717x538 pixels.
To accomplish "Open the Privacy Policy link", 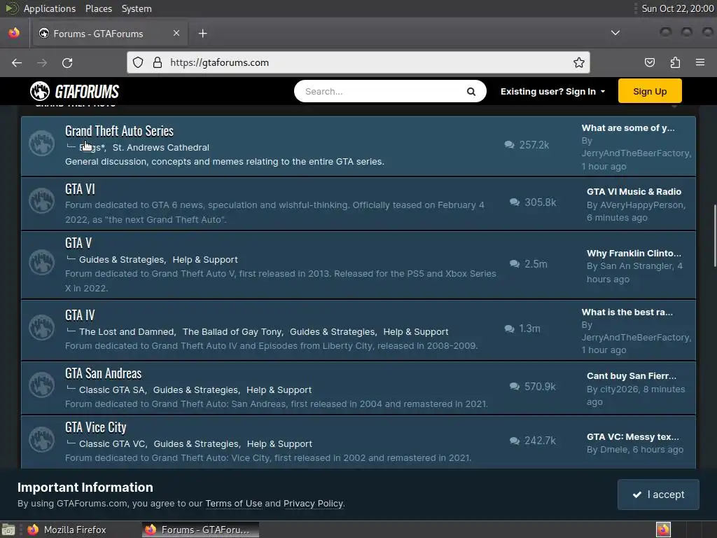I will click(313, 503).
